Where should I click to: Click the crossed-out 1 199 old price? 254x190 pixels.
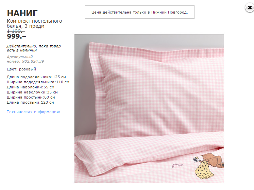click(x=16, y=31)
